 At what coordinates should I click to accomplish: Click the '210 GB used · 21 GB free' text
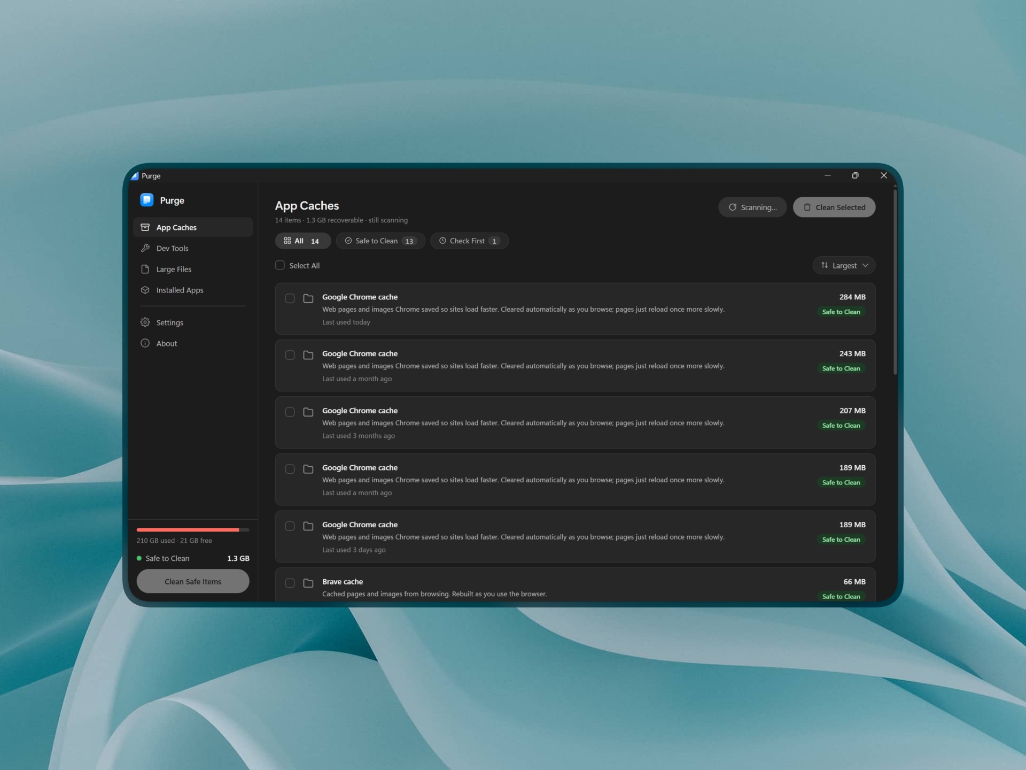[174, 541]
